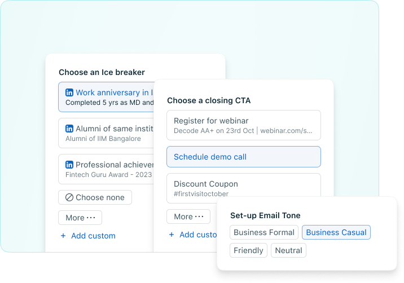This screenshot has height=283, width=404.
Task: Select Register for webinar CTA
Action: 243,125
